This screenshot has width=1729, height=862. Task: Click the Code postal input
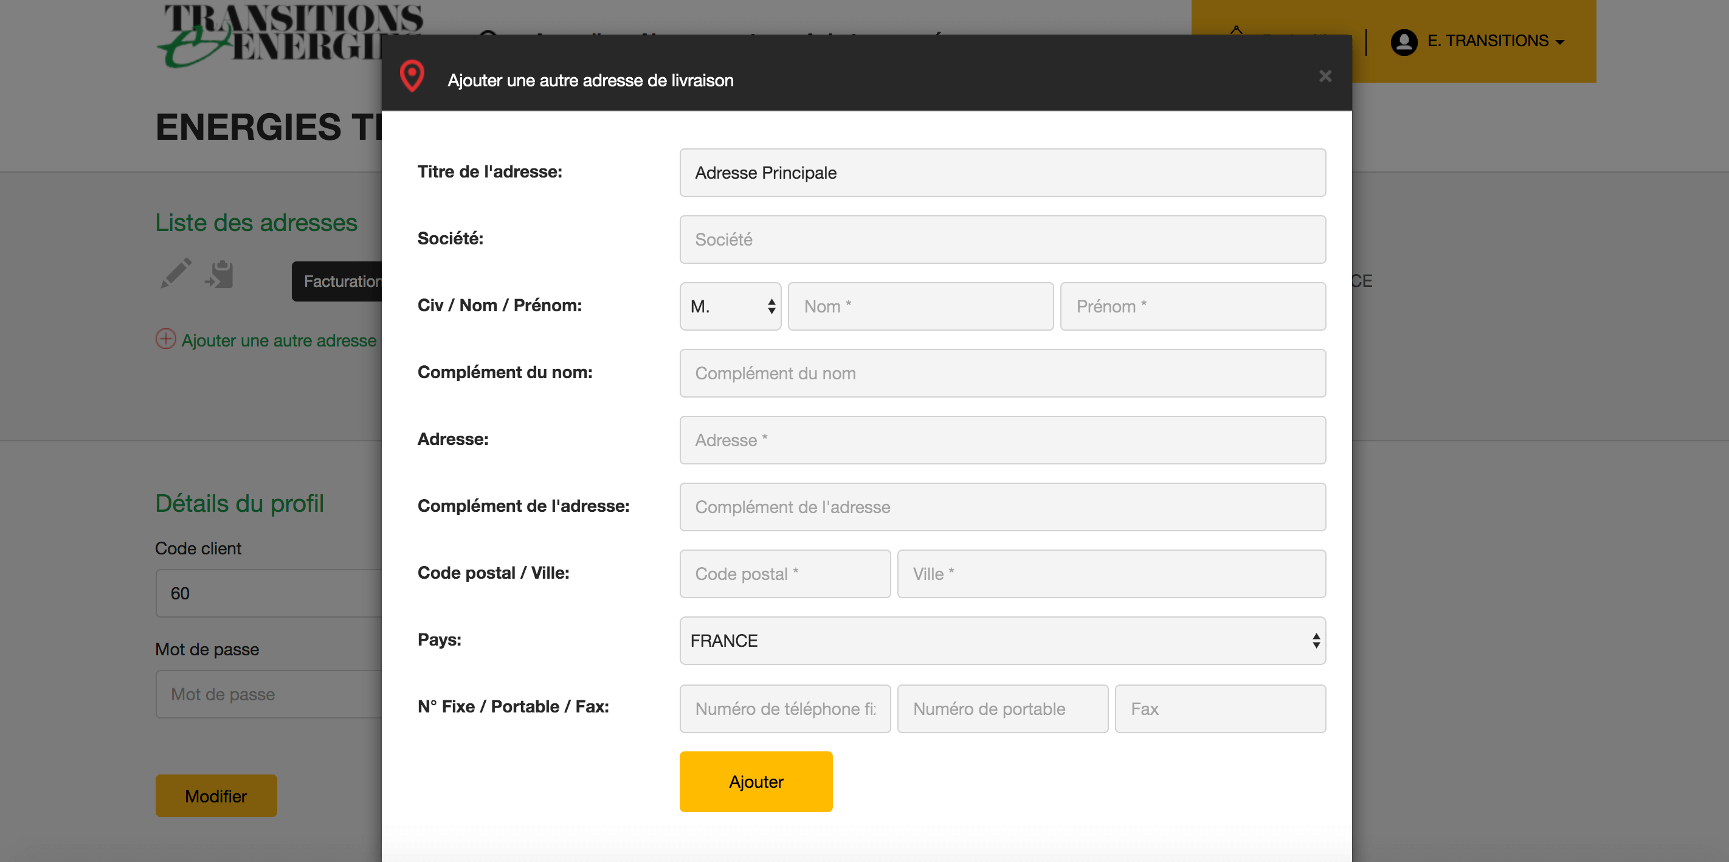pos(784,574)
